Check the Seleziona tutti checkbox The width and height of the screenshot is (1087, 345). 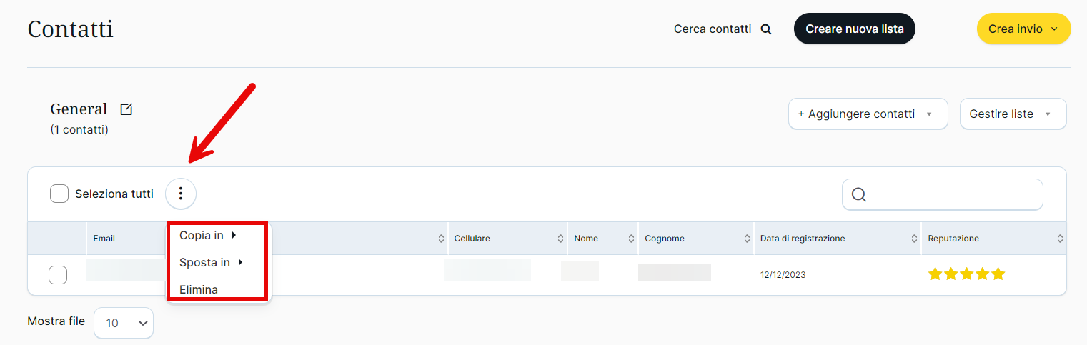click(59, 194)
